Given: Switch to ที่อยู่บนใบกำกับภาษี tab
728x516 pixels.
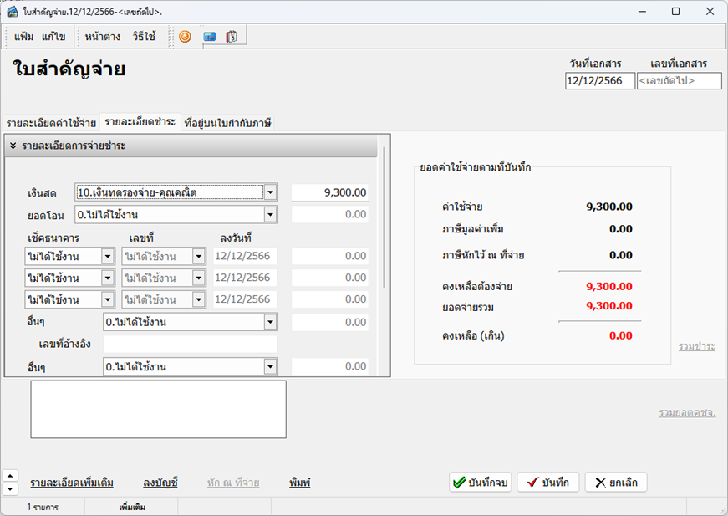Looking at the screenshot, I should [228, 123].
